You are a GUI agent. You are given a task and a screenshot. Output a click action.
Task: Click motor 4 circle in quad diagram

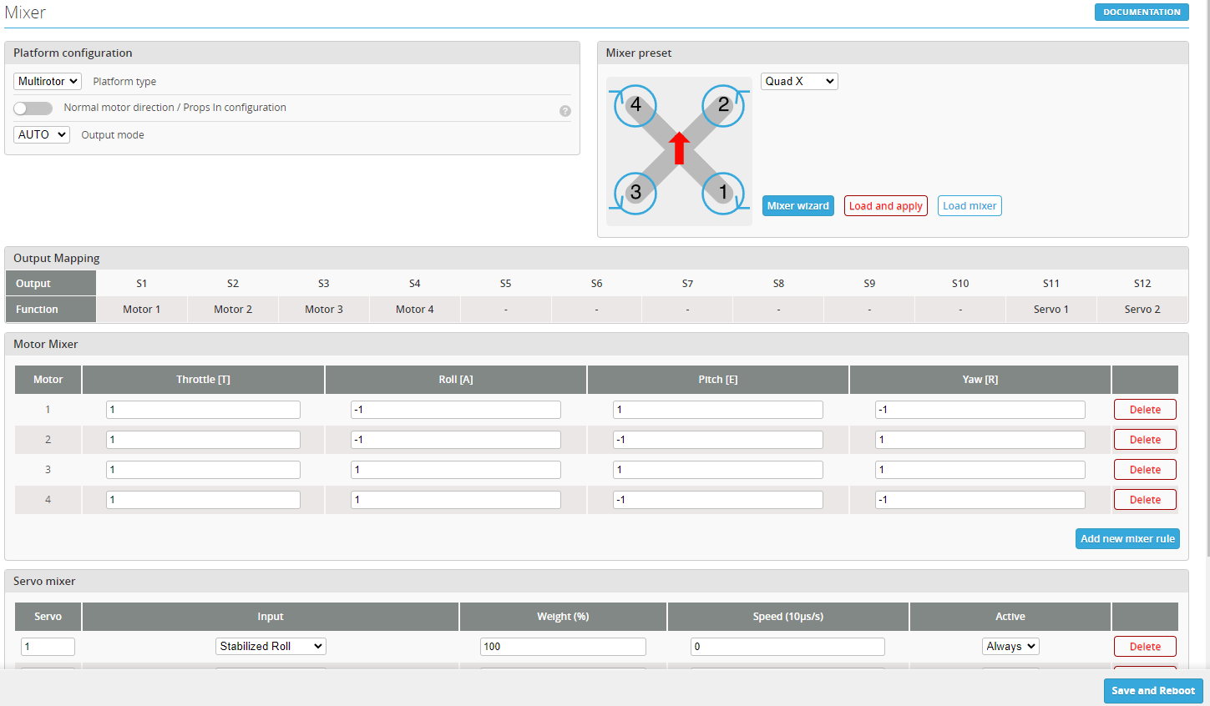click(x=635, y=106)
